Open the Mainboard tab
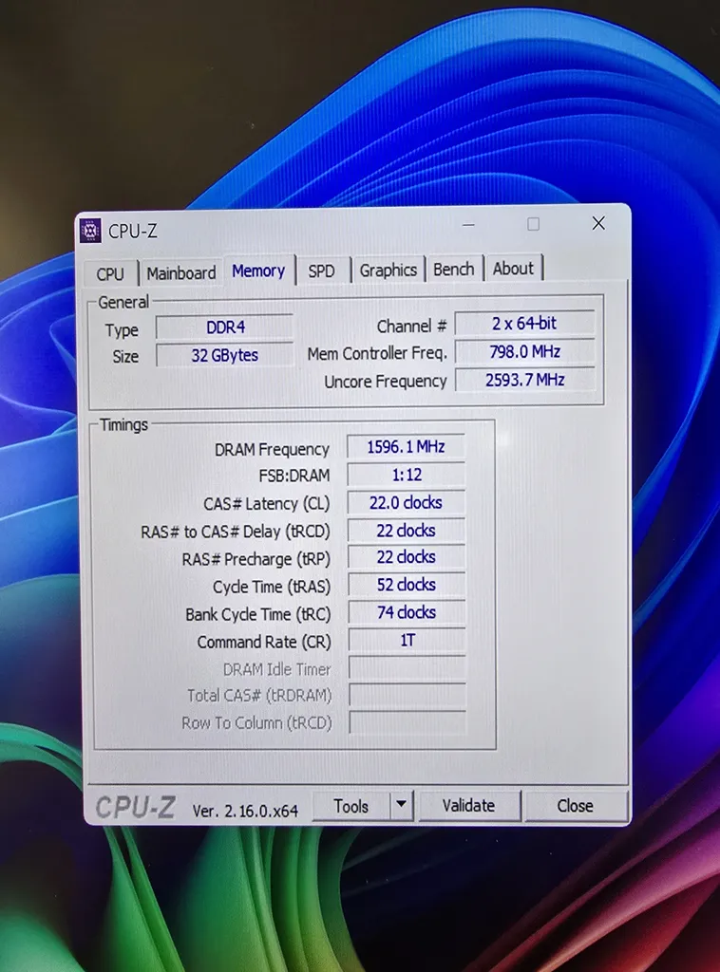The image size is (720, 972). pyautogui.click(x=180, y=273)
